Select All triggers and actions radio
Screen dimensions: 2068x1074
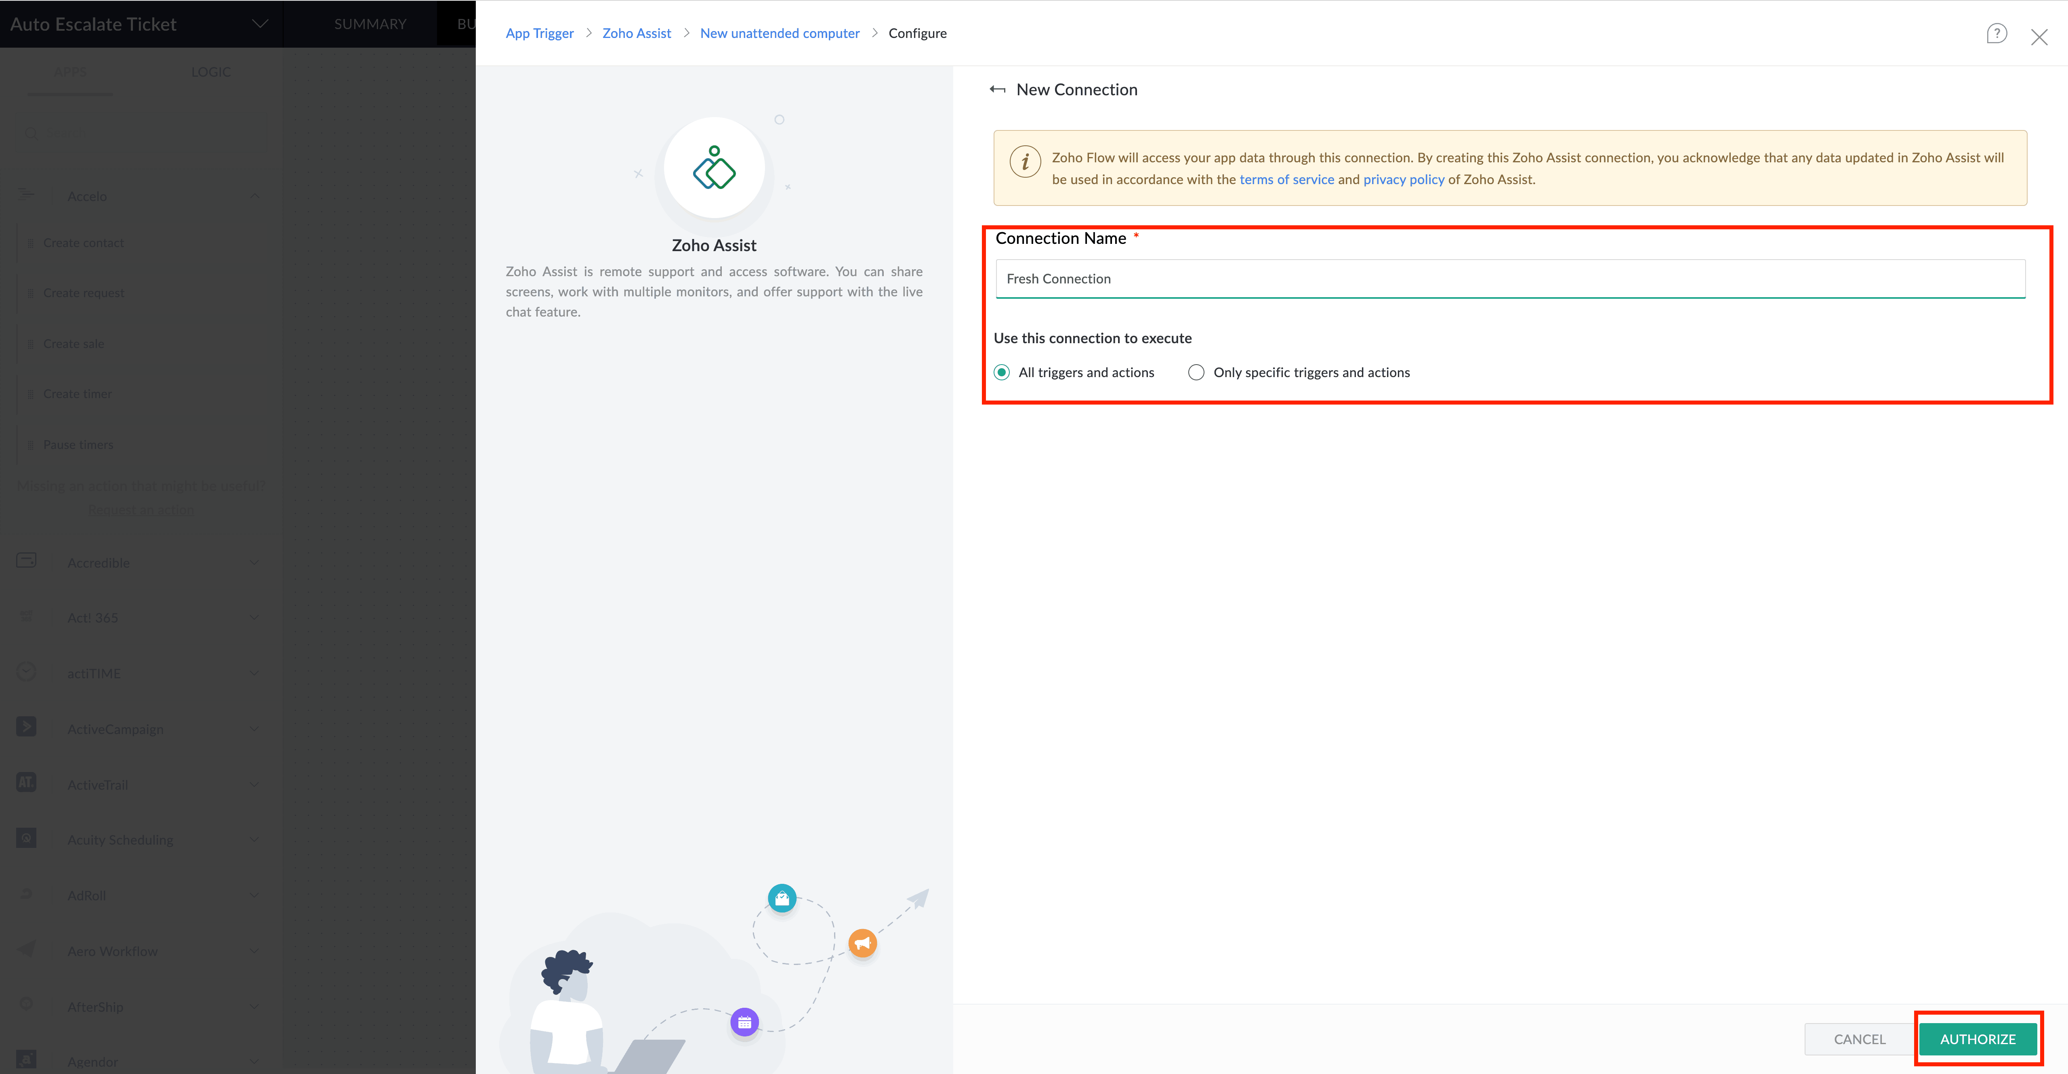click(x=1002, y=372)
